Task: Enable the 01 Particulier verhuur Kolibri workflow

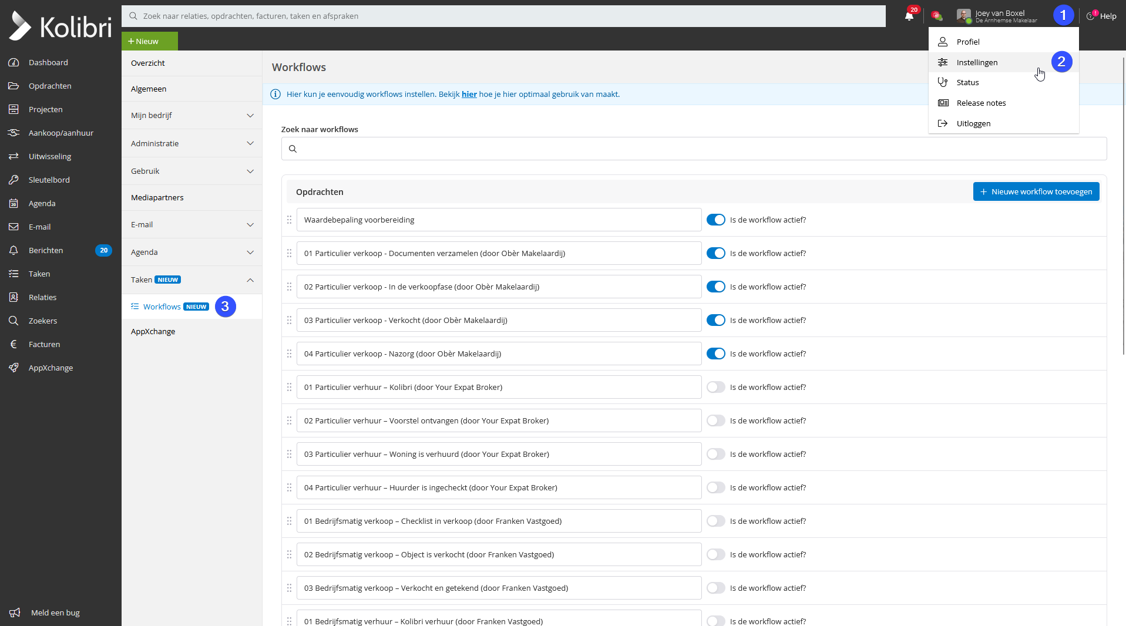Action: [715, 387]
